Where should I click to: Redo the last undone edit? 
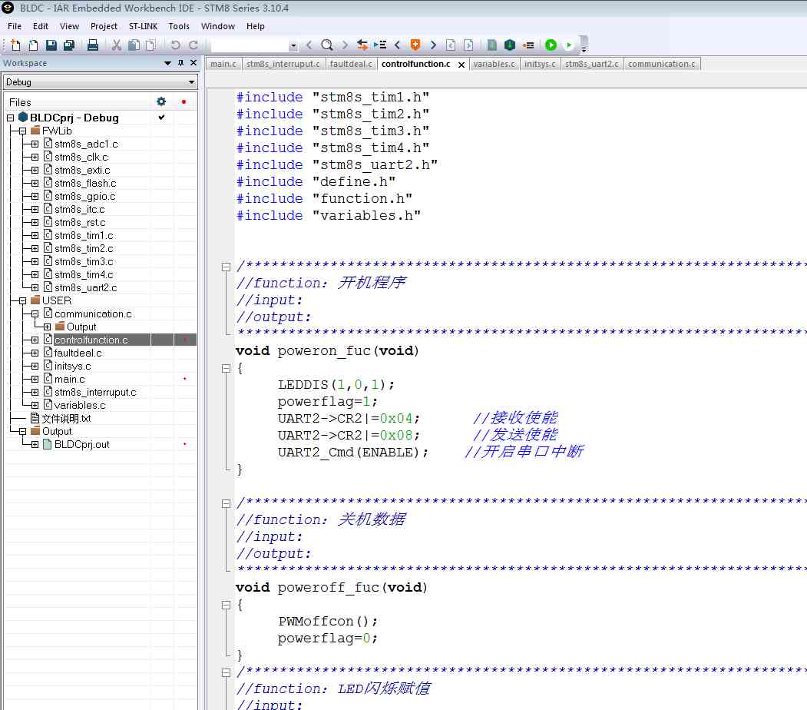click(193, 45)
